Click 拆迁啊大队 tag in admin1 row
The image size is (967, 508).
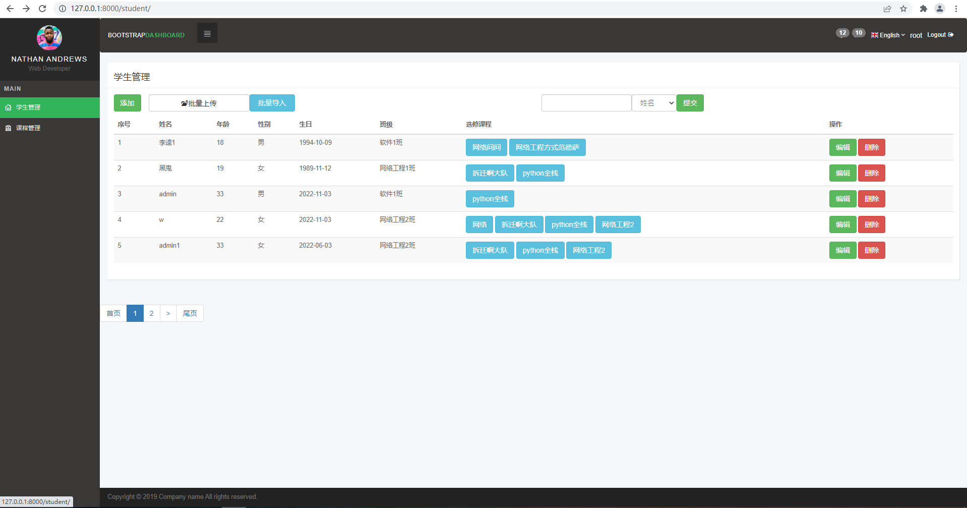tap(490, 250)
